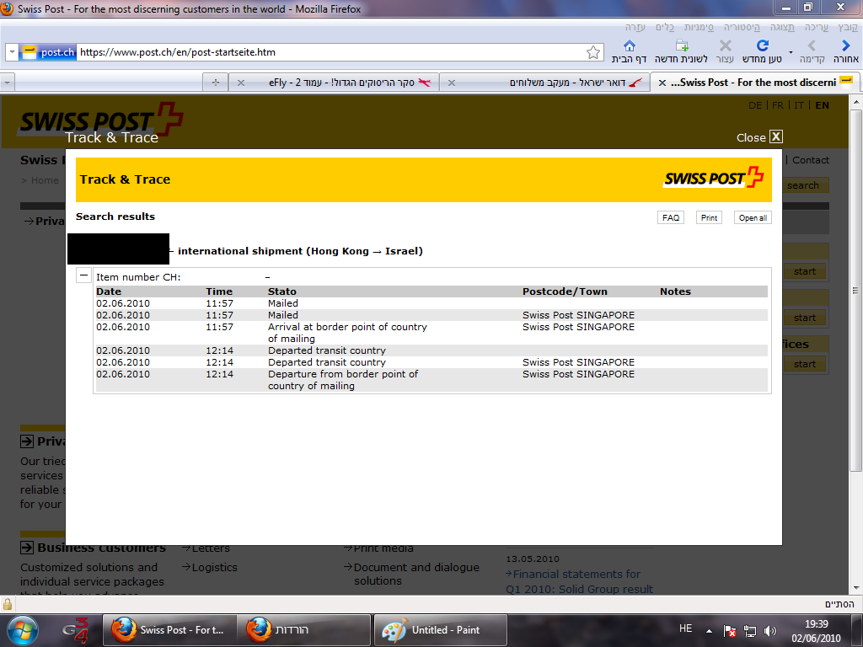Open the back/forward history dropdown arrow
Screen dimensions: 863x647
(x=791, y=52)
